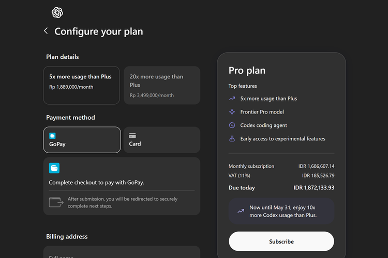Choose GoPay as payment method
The image size is (388, 258).
point(82,140)
